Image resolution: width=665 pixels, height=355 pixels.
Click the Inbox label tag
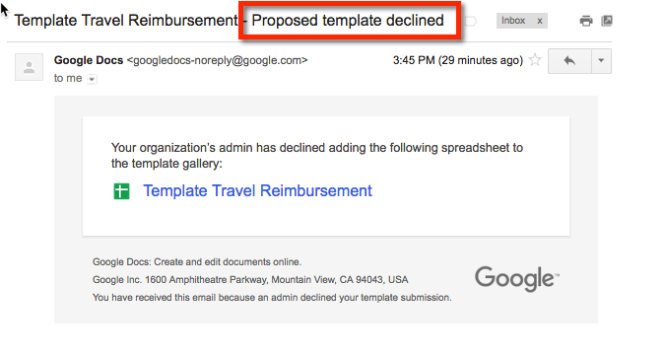tap(513, 21)
